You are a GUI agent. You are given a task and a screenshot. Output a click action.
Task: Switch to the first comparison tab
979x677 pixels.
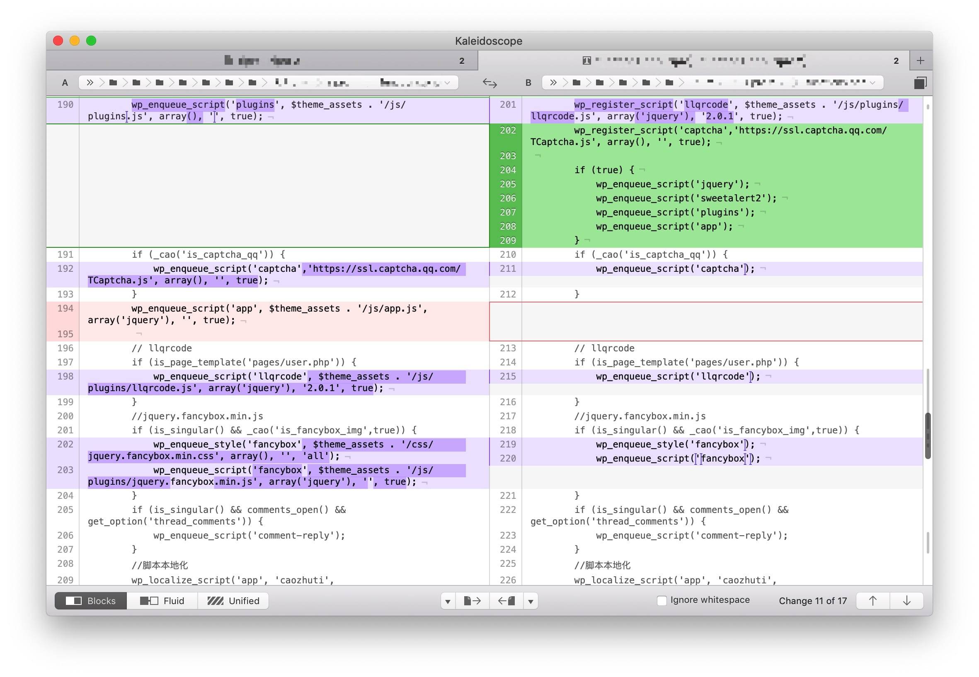(262, 60)
